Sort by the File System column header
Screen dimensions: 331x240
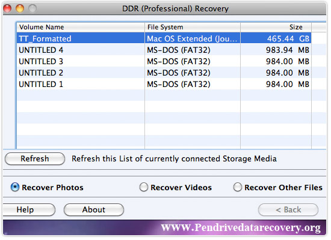[x=193, y=27]
